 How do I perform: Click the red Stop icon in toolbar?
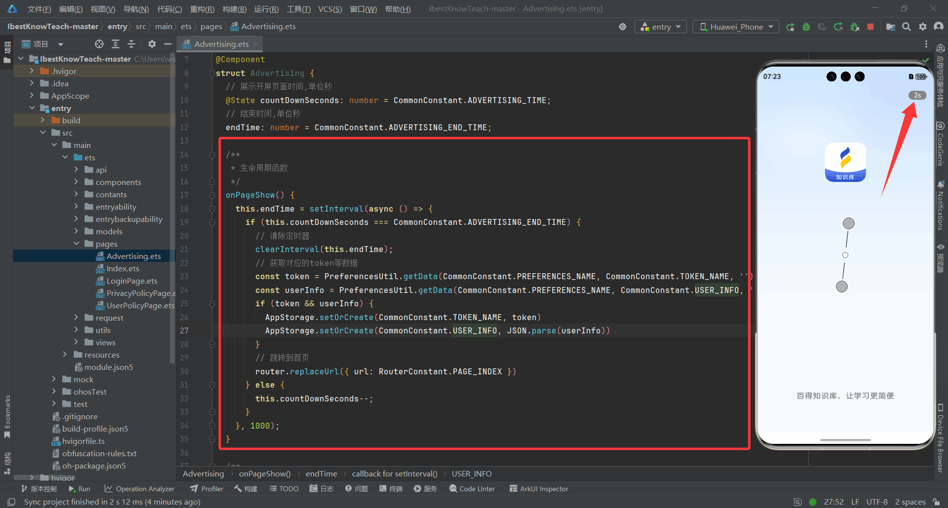tap(870, 27)
